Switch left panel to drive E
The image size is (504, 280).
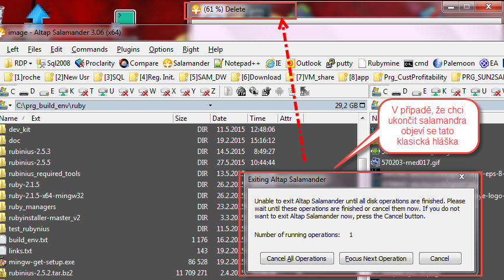(47, 91)
